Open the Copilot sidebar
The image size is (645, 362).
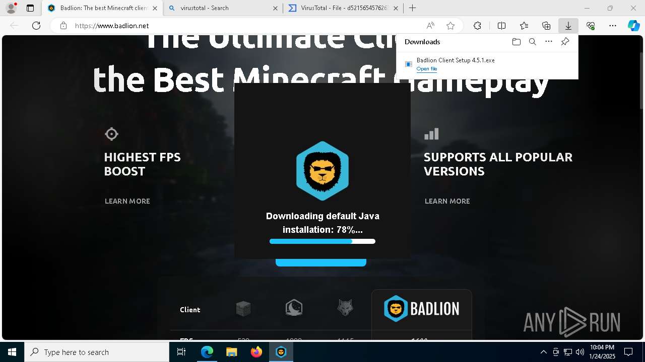click(x=634, y=26)
